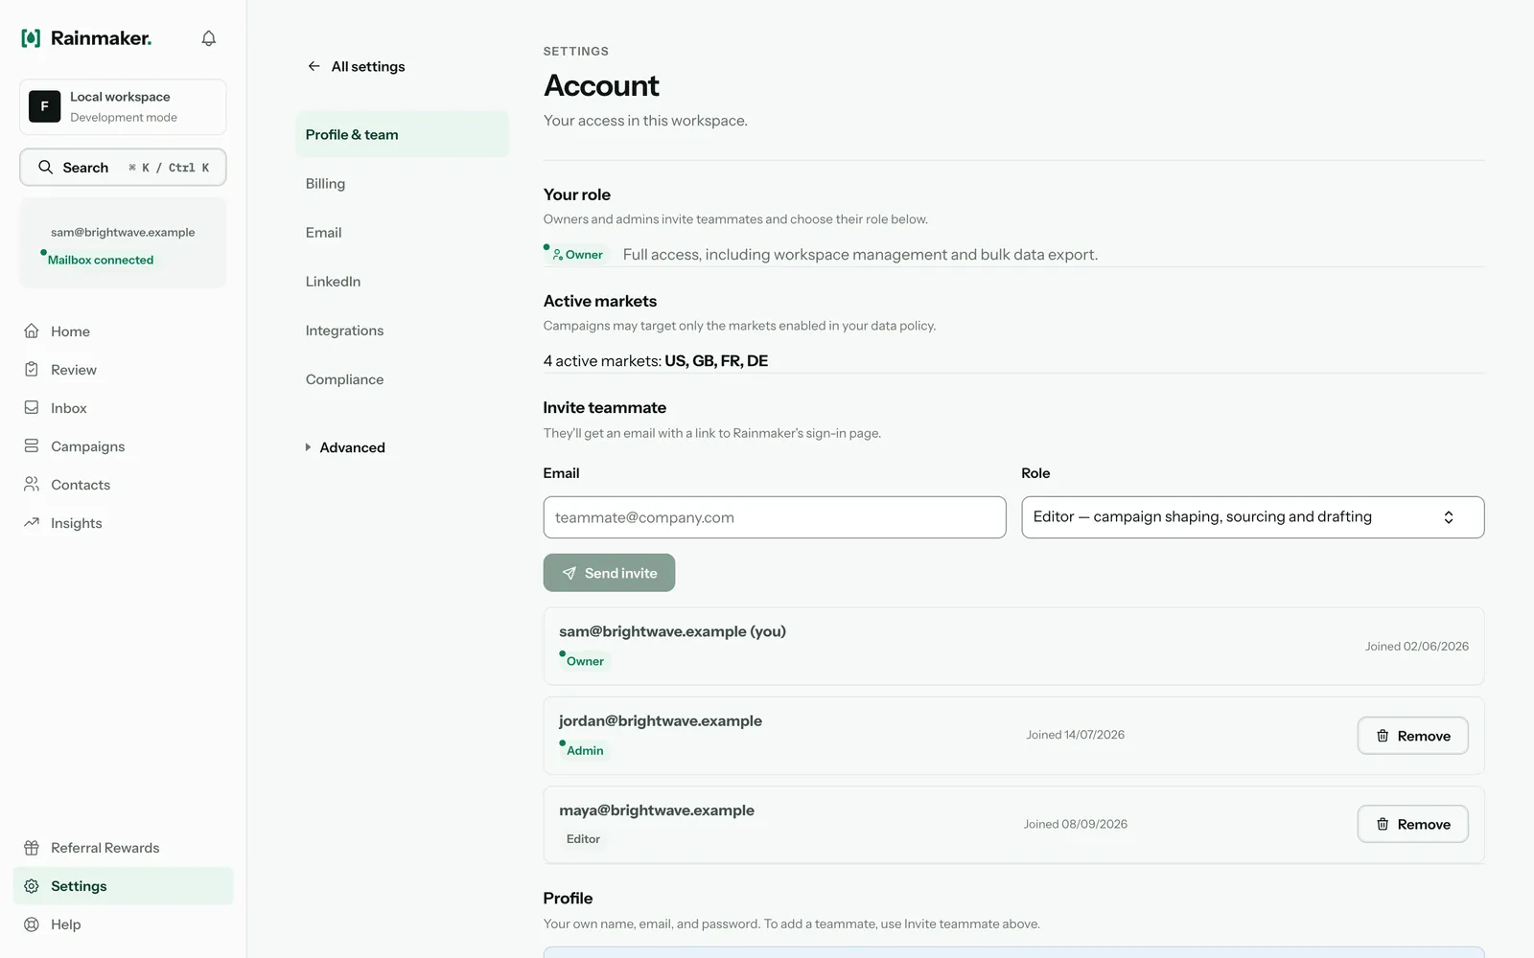Open the Local workspace switcher
The height and width of the screenshot is (958, 1534).
pyautogui.click(x=123, y=106)
